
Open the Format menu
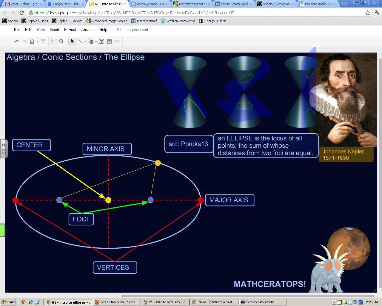coord(70,30)
